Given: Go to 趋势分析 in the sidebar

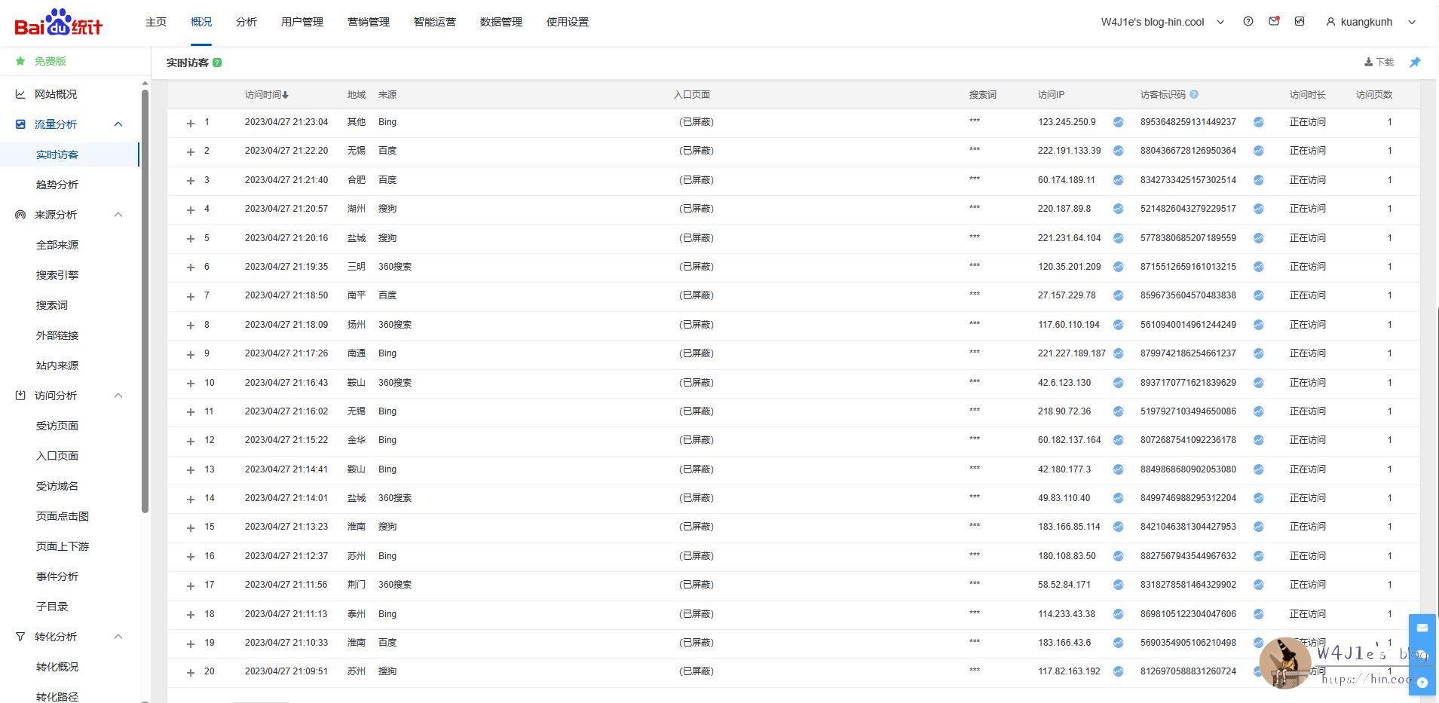Looking at the screenshot, I should [x=57, y=185].
